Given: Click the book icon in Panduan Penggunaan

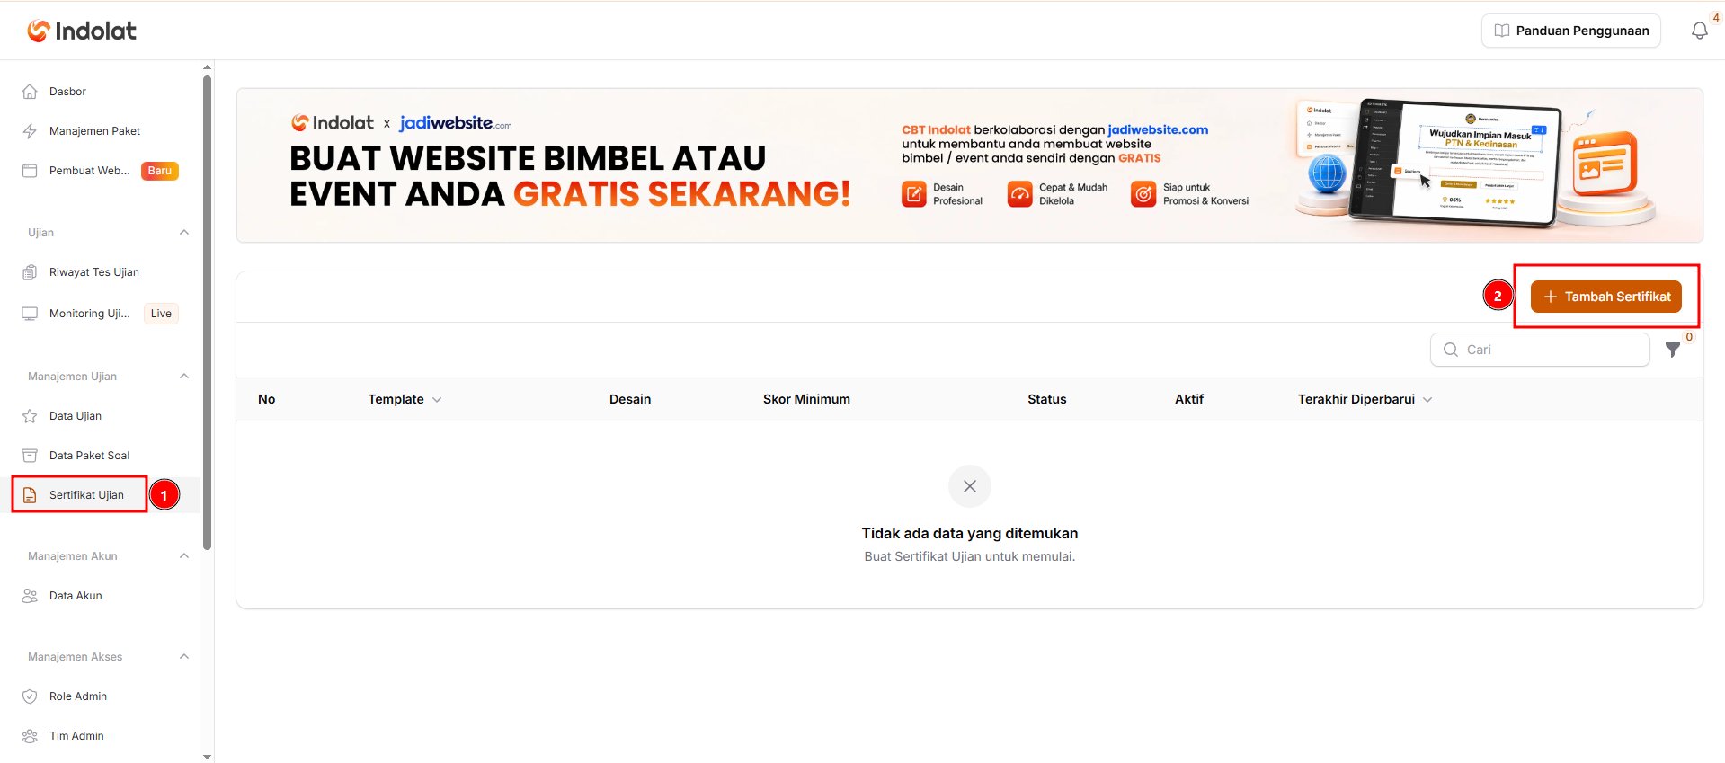Looking at the screenshot, I should click(1501, 31).
